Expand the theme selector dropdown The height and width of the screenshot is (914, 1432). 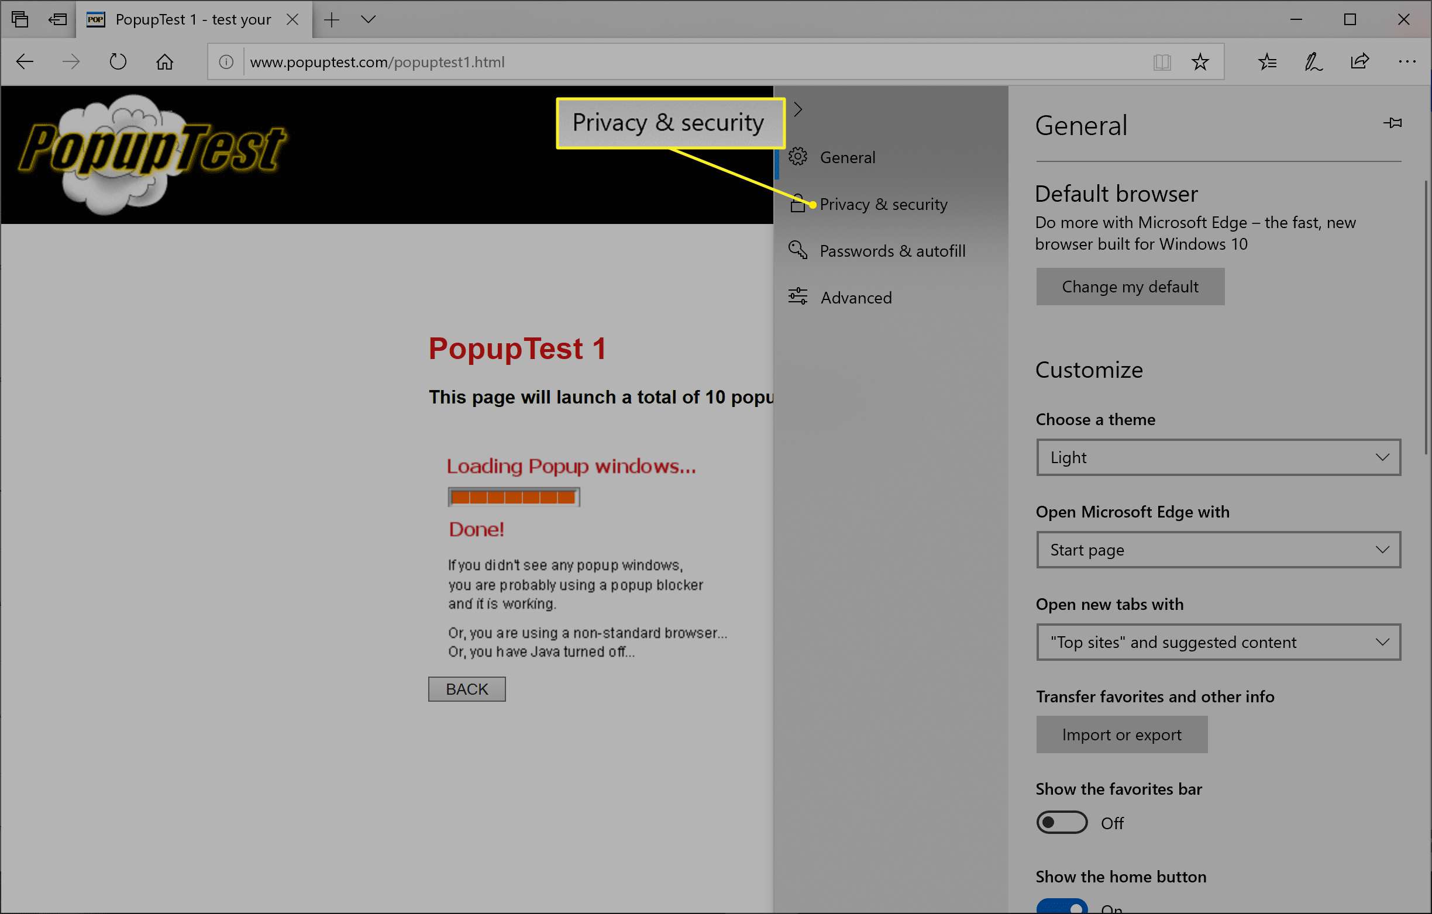click(1218, 457)
